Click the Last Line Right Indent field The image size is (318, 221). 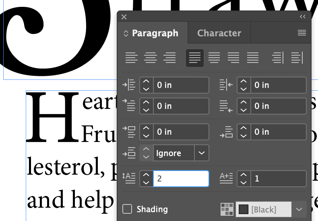(278, 106)
